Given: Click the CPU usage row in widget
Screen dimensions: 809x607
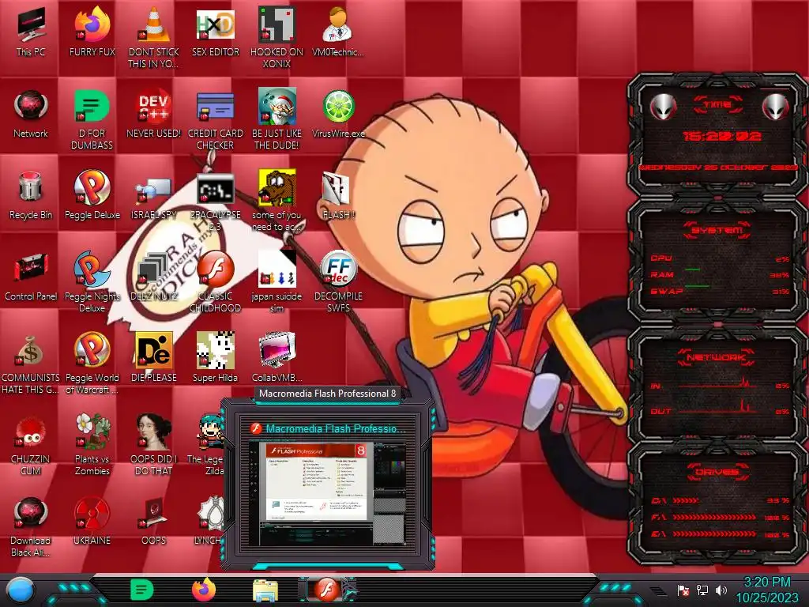Looking at the screenshot, I should tap(719, 258).
